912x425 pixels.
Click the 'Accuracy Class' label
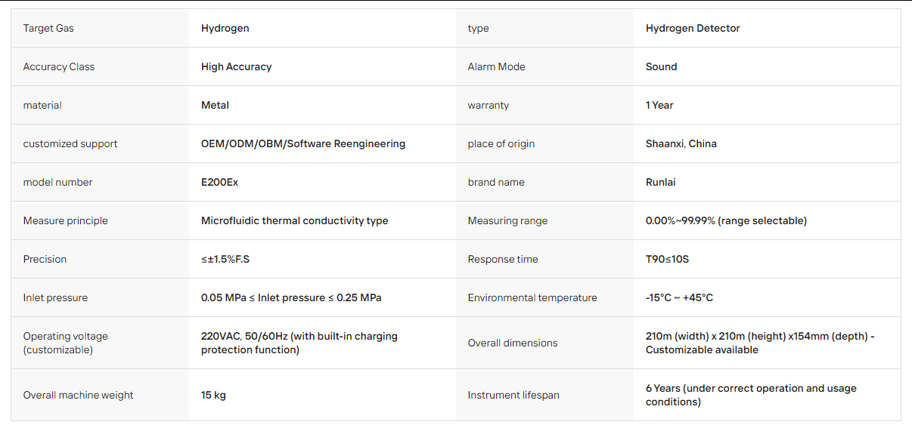click(x=59, y=66)
